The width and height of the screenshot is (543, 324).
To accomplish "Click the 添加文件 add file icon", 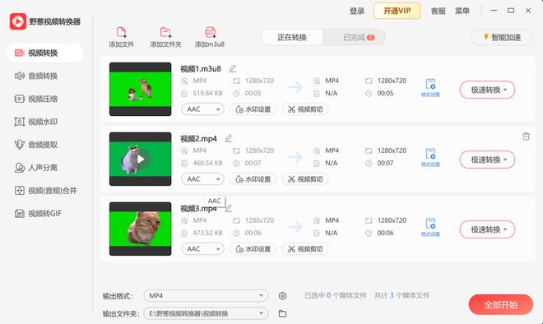I will click(121, 33).
